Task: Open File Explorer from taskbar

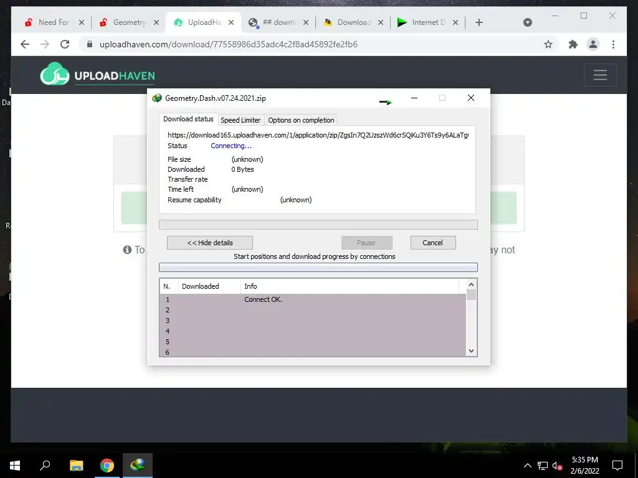Action: [x=76, y=466]
